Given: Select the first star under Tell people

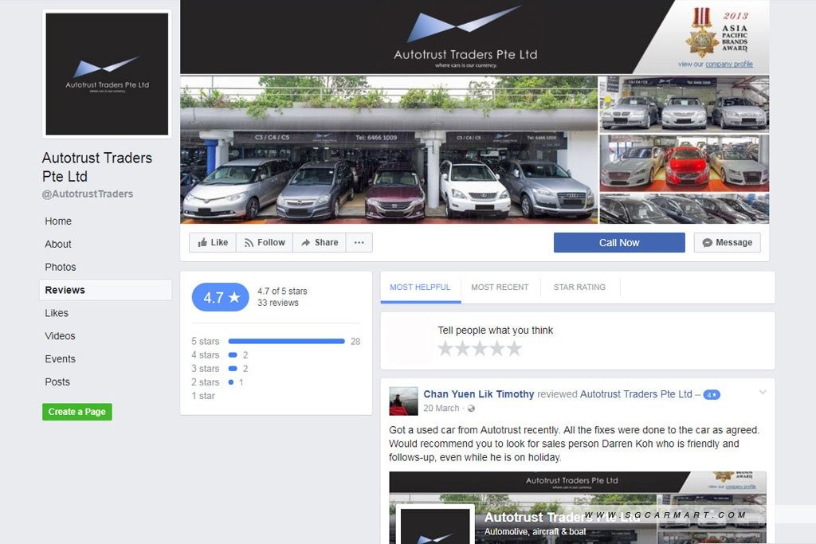Looking at the screenshot, I should coord(445,348).
